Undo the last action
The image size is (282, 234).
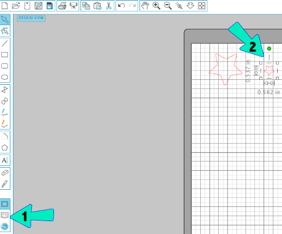click(x=122, y=6)
